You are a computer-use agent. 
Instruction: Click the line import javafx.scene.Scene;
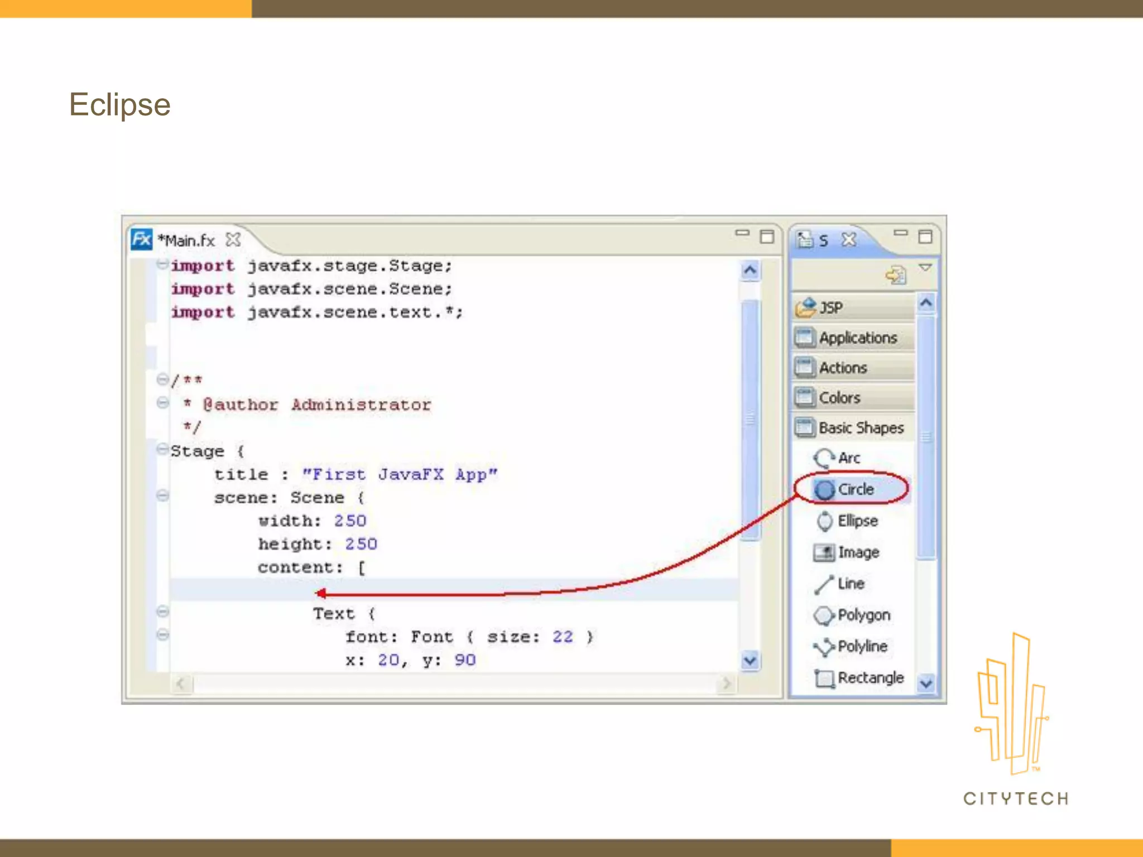pos(311,289)
